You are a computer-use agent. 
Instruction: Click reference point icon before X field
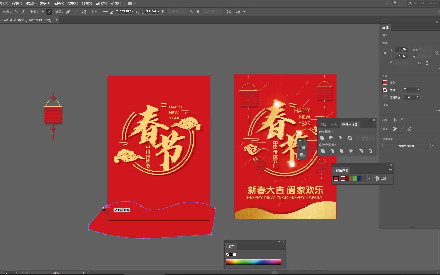pyautogui.click(x=105, y=12)
